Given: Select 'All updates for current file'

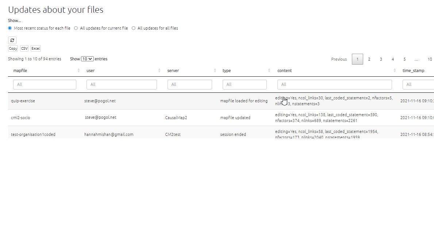Looking at the screenshot, I should point(76,28).
